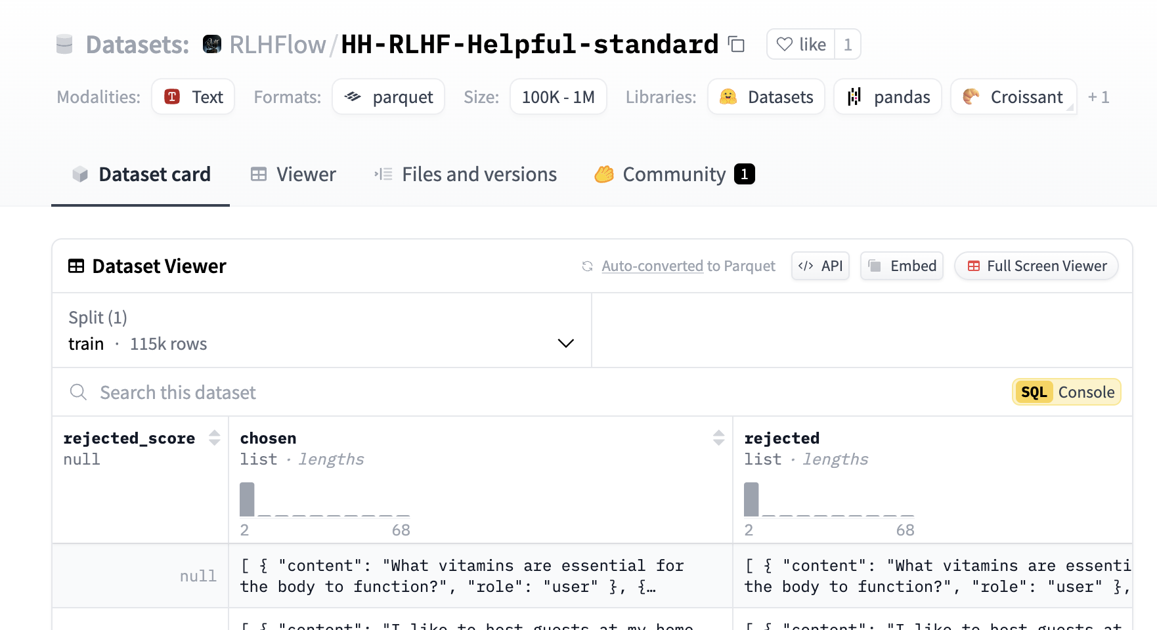Viewport: 1157px width, 630px height.
Task: Filter by parquet format tag
Action: coord(388,96)
